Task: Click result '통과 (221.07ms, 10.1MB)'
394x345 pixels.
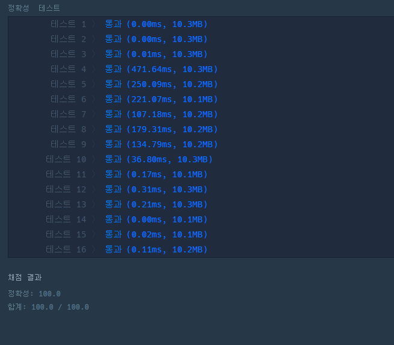Action: [x=161, y=99]
